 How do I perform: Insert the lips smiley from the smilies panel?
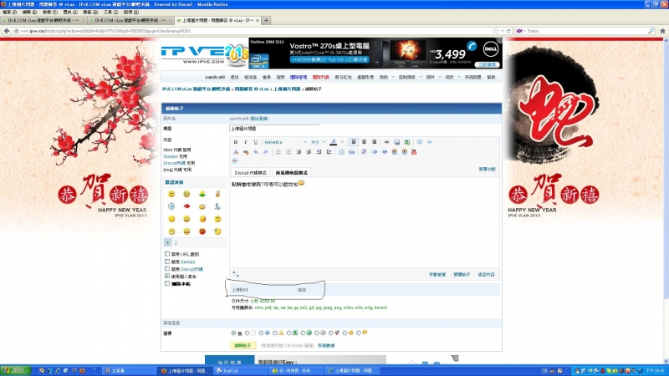[x=186, y=206]
